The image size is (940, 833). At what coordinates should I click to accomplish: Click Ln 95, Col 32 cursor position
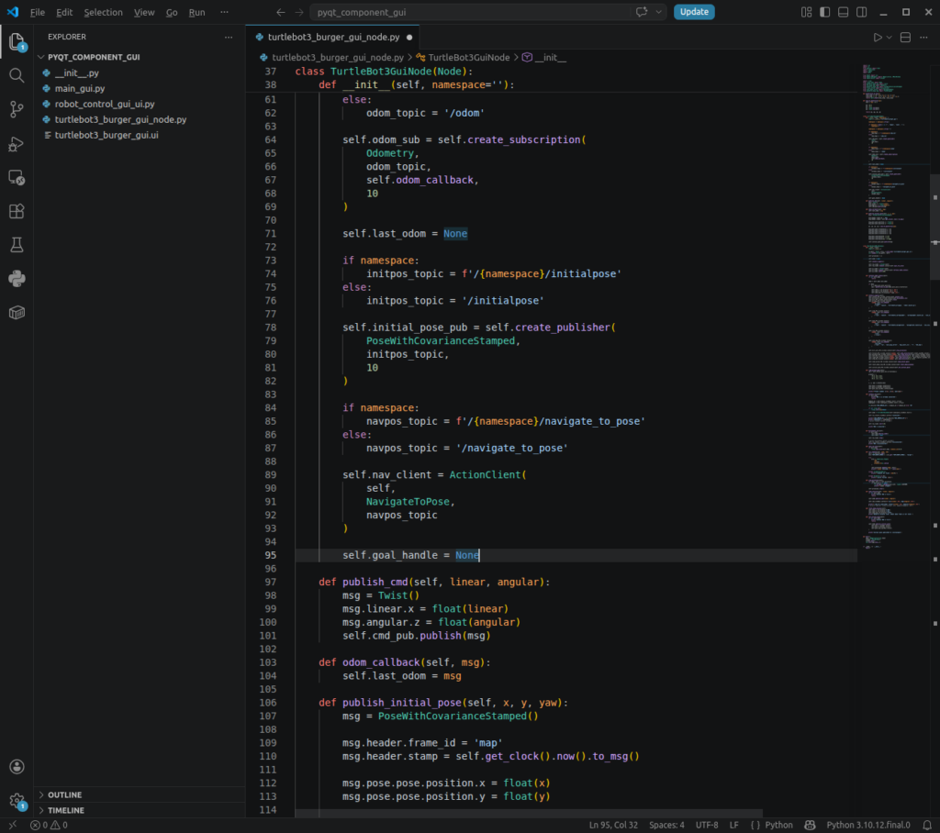point(612,826)
